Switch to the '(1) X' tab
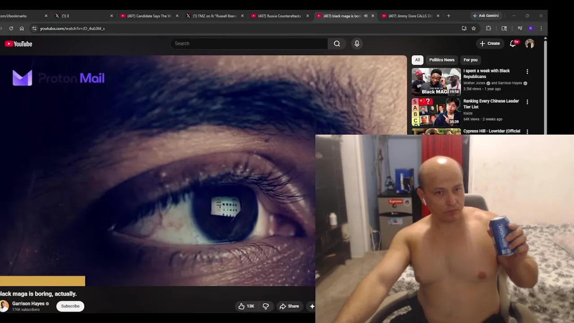574x323 pixels. coord(84,16)
